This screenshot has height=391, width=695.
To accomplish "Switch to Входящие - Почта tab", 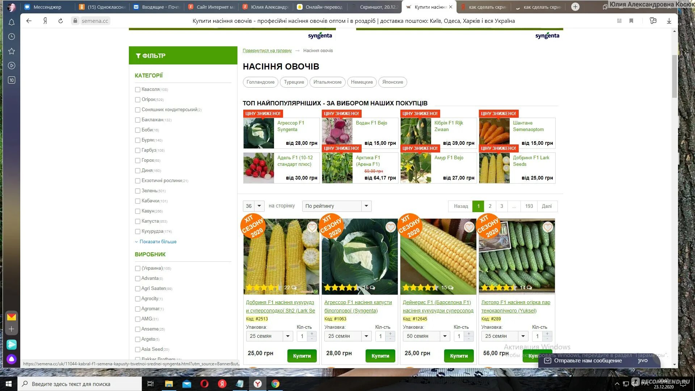I will tap(157, 7).
